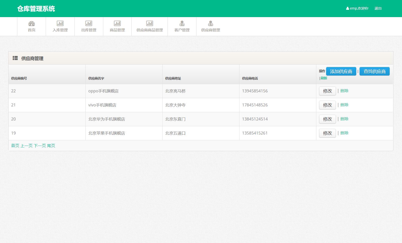This screenshot has width=402, height=243.
Task: Log out using the 退出 link
Action: (378, 9)
